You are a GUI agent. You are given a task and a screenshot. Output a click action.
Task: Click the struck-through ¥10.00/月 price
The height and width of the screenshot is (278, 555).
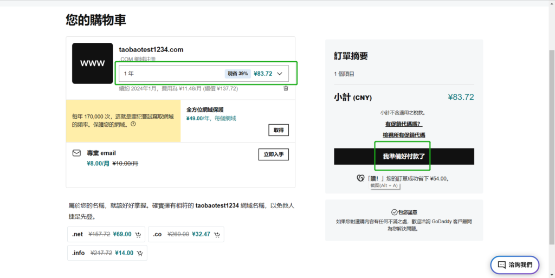[125, 164]
